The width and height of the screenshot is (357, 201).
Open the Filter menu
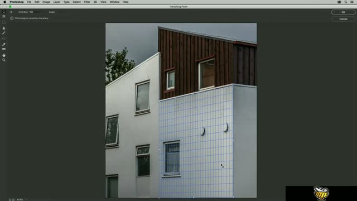pyautogui.click(x=87, y=2)
